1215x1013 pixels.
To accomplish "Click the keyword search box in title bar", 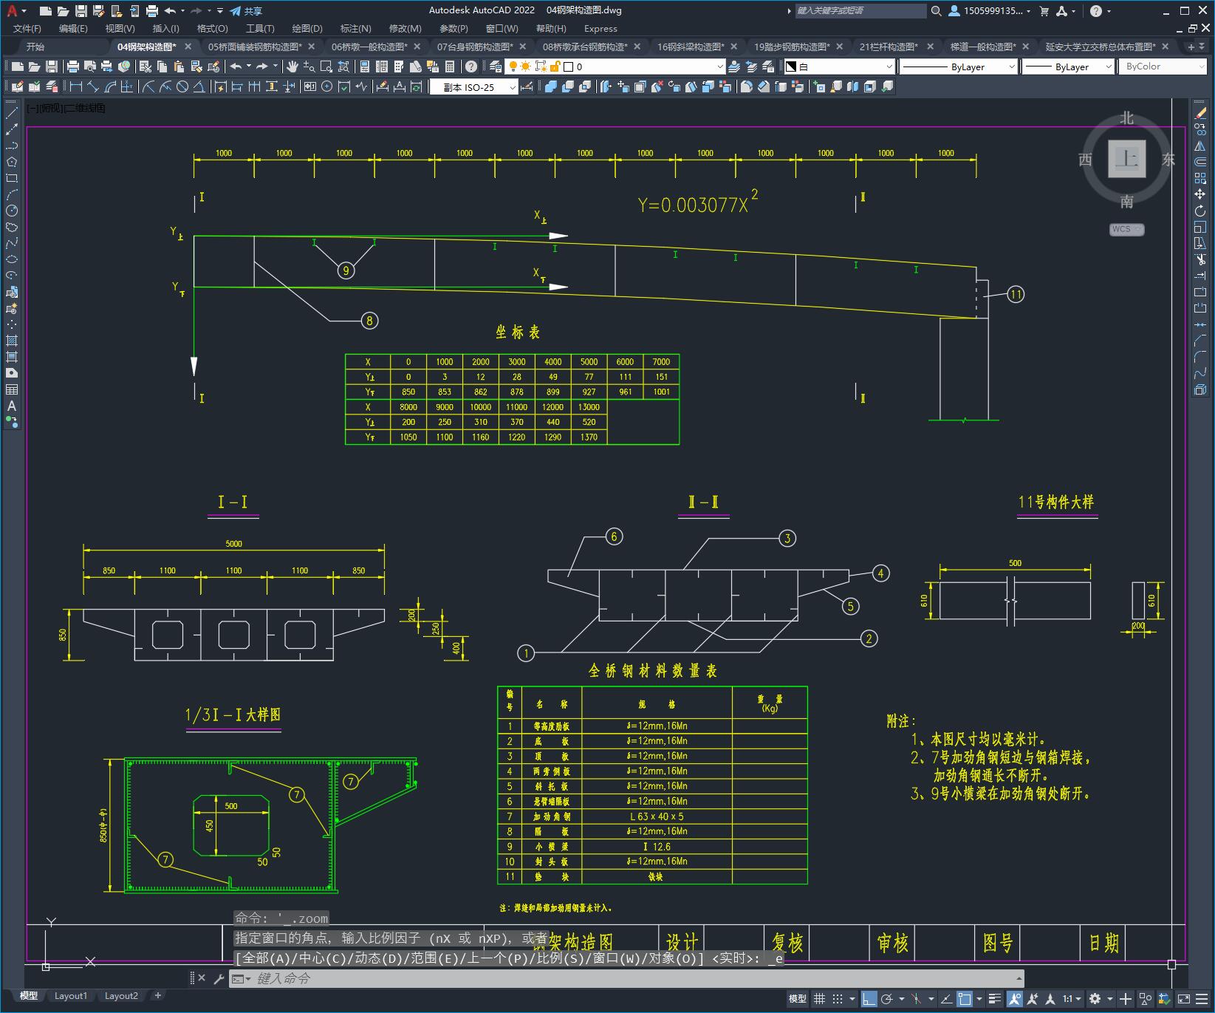I will click(860, 10).
